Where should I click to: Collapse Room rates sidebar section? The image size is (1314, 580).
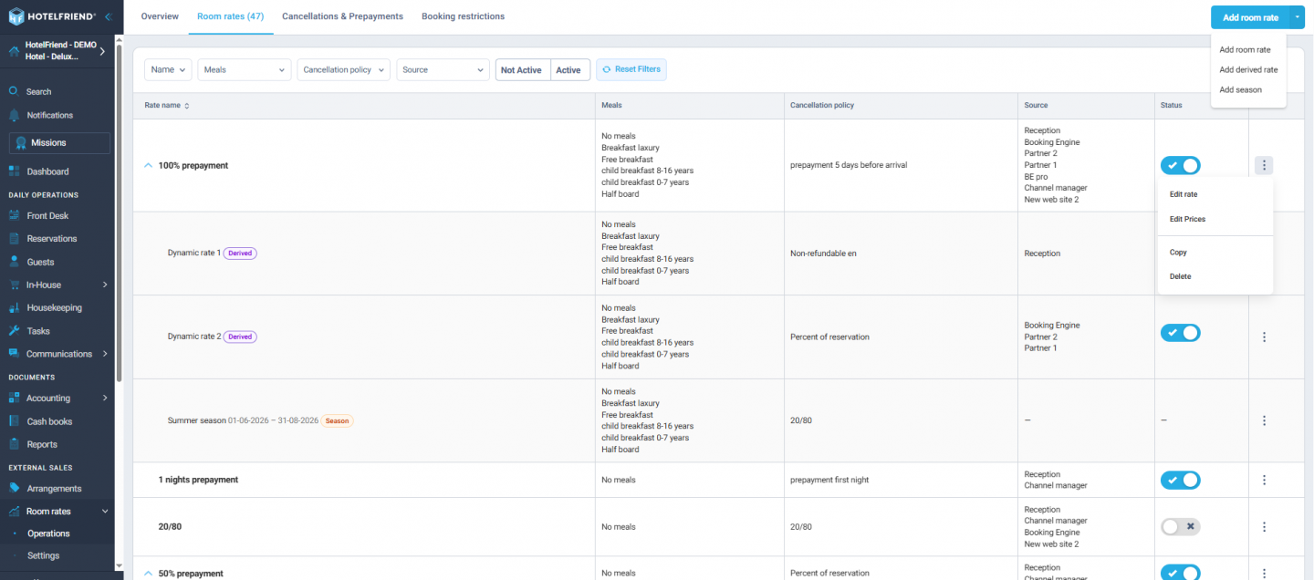click(105, 512)
